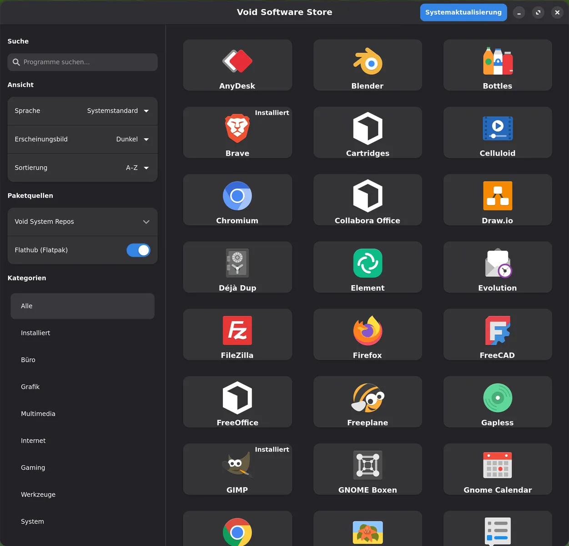Select the FileZilla icon

coord(237,331)
